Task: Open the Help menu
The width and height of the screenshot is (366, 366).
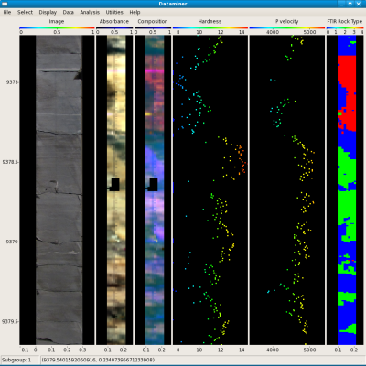Action: (135, 12)
